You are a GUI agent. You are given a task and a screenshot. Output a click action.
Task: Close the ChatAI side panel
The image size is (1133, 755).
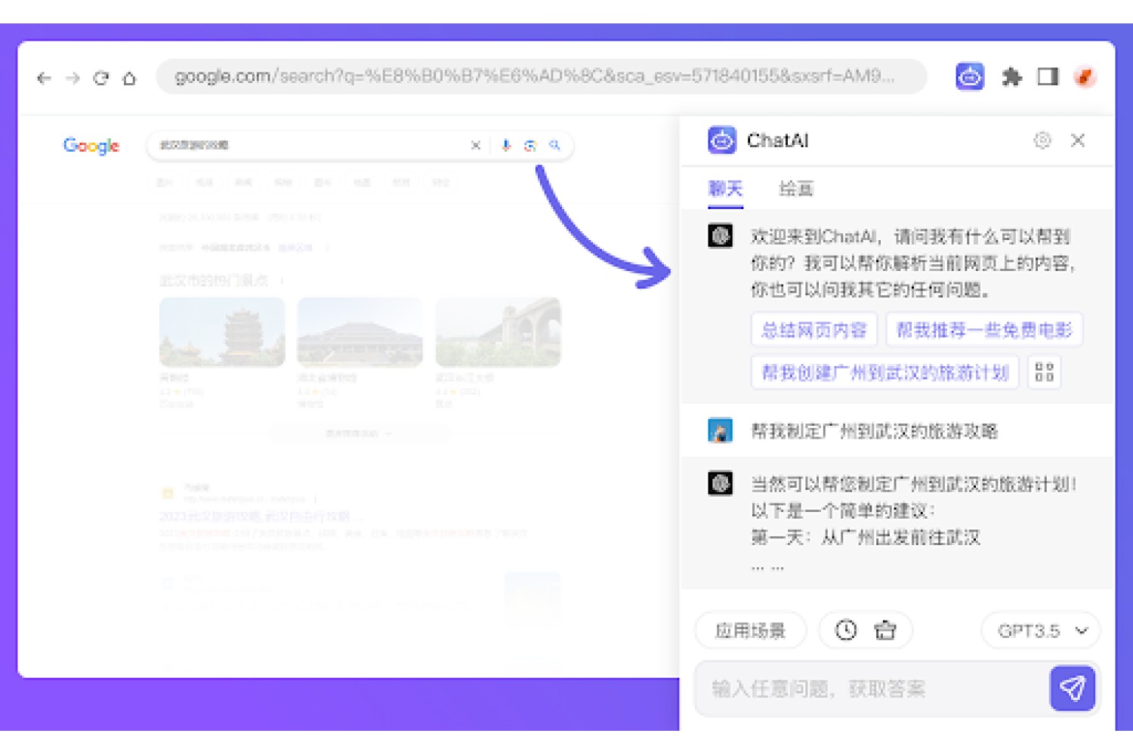tap(1078, 140)
